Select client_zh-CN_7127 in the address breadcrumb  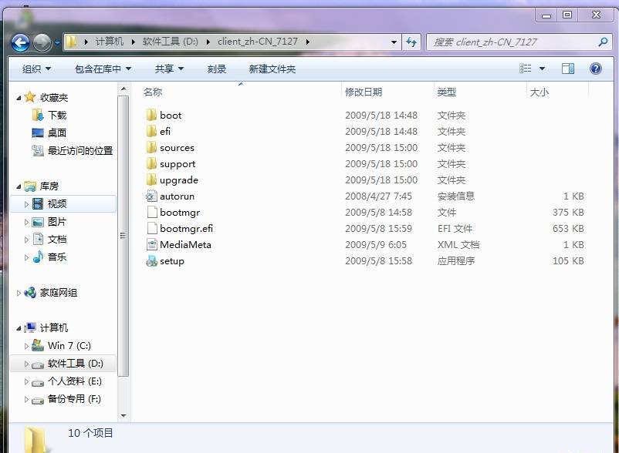[x=257, y=42]
